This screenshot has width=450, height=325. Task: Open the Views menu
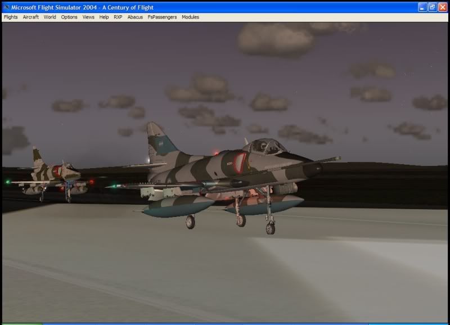point(88,17)
